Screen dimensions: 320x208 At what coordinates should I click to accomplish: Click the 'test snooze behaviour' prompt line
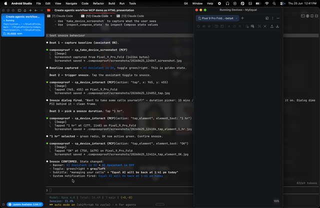[x=120, y=35]
